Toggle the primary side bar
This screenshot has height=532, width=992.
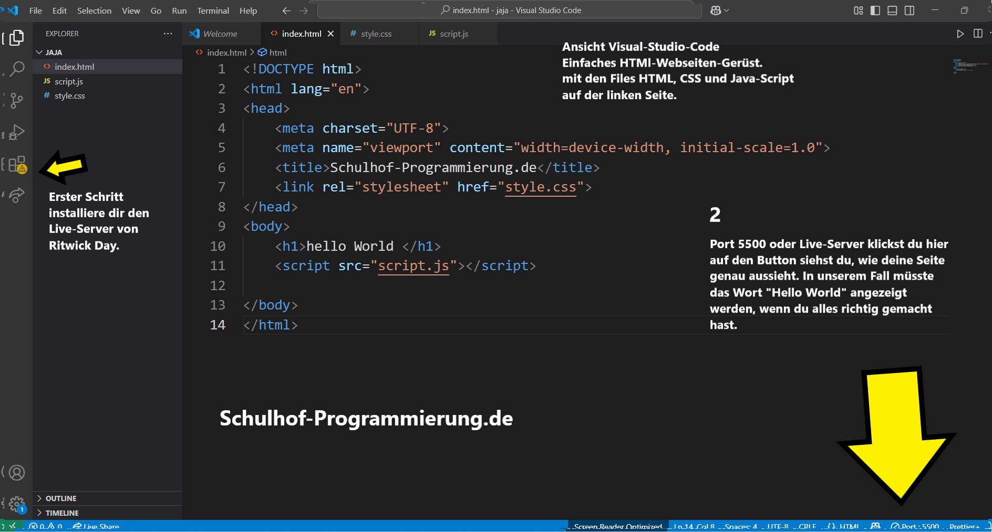(x=875, y=10)
